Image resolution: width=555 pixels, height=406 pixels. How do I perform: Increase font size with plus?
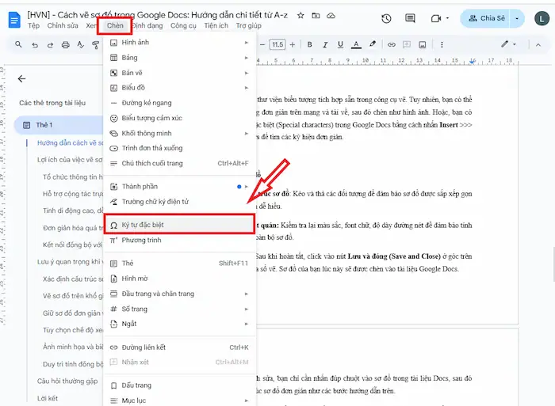click(293, 44)
